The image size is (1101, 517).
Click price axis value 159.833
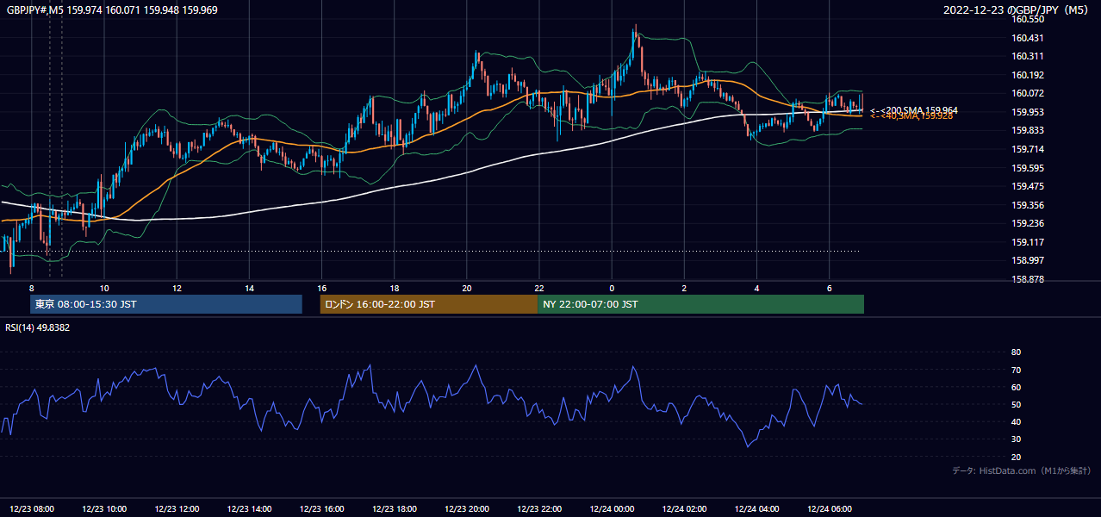click(x=1027, y=130)
